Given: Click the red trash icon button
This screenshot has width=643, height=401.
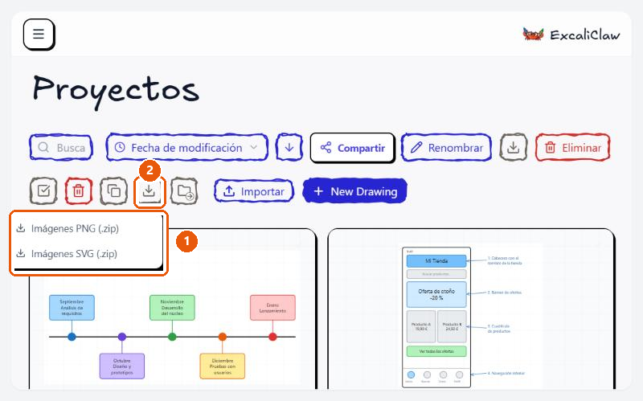Looking at the screenshot, I should (78, 191).
